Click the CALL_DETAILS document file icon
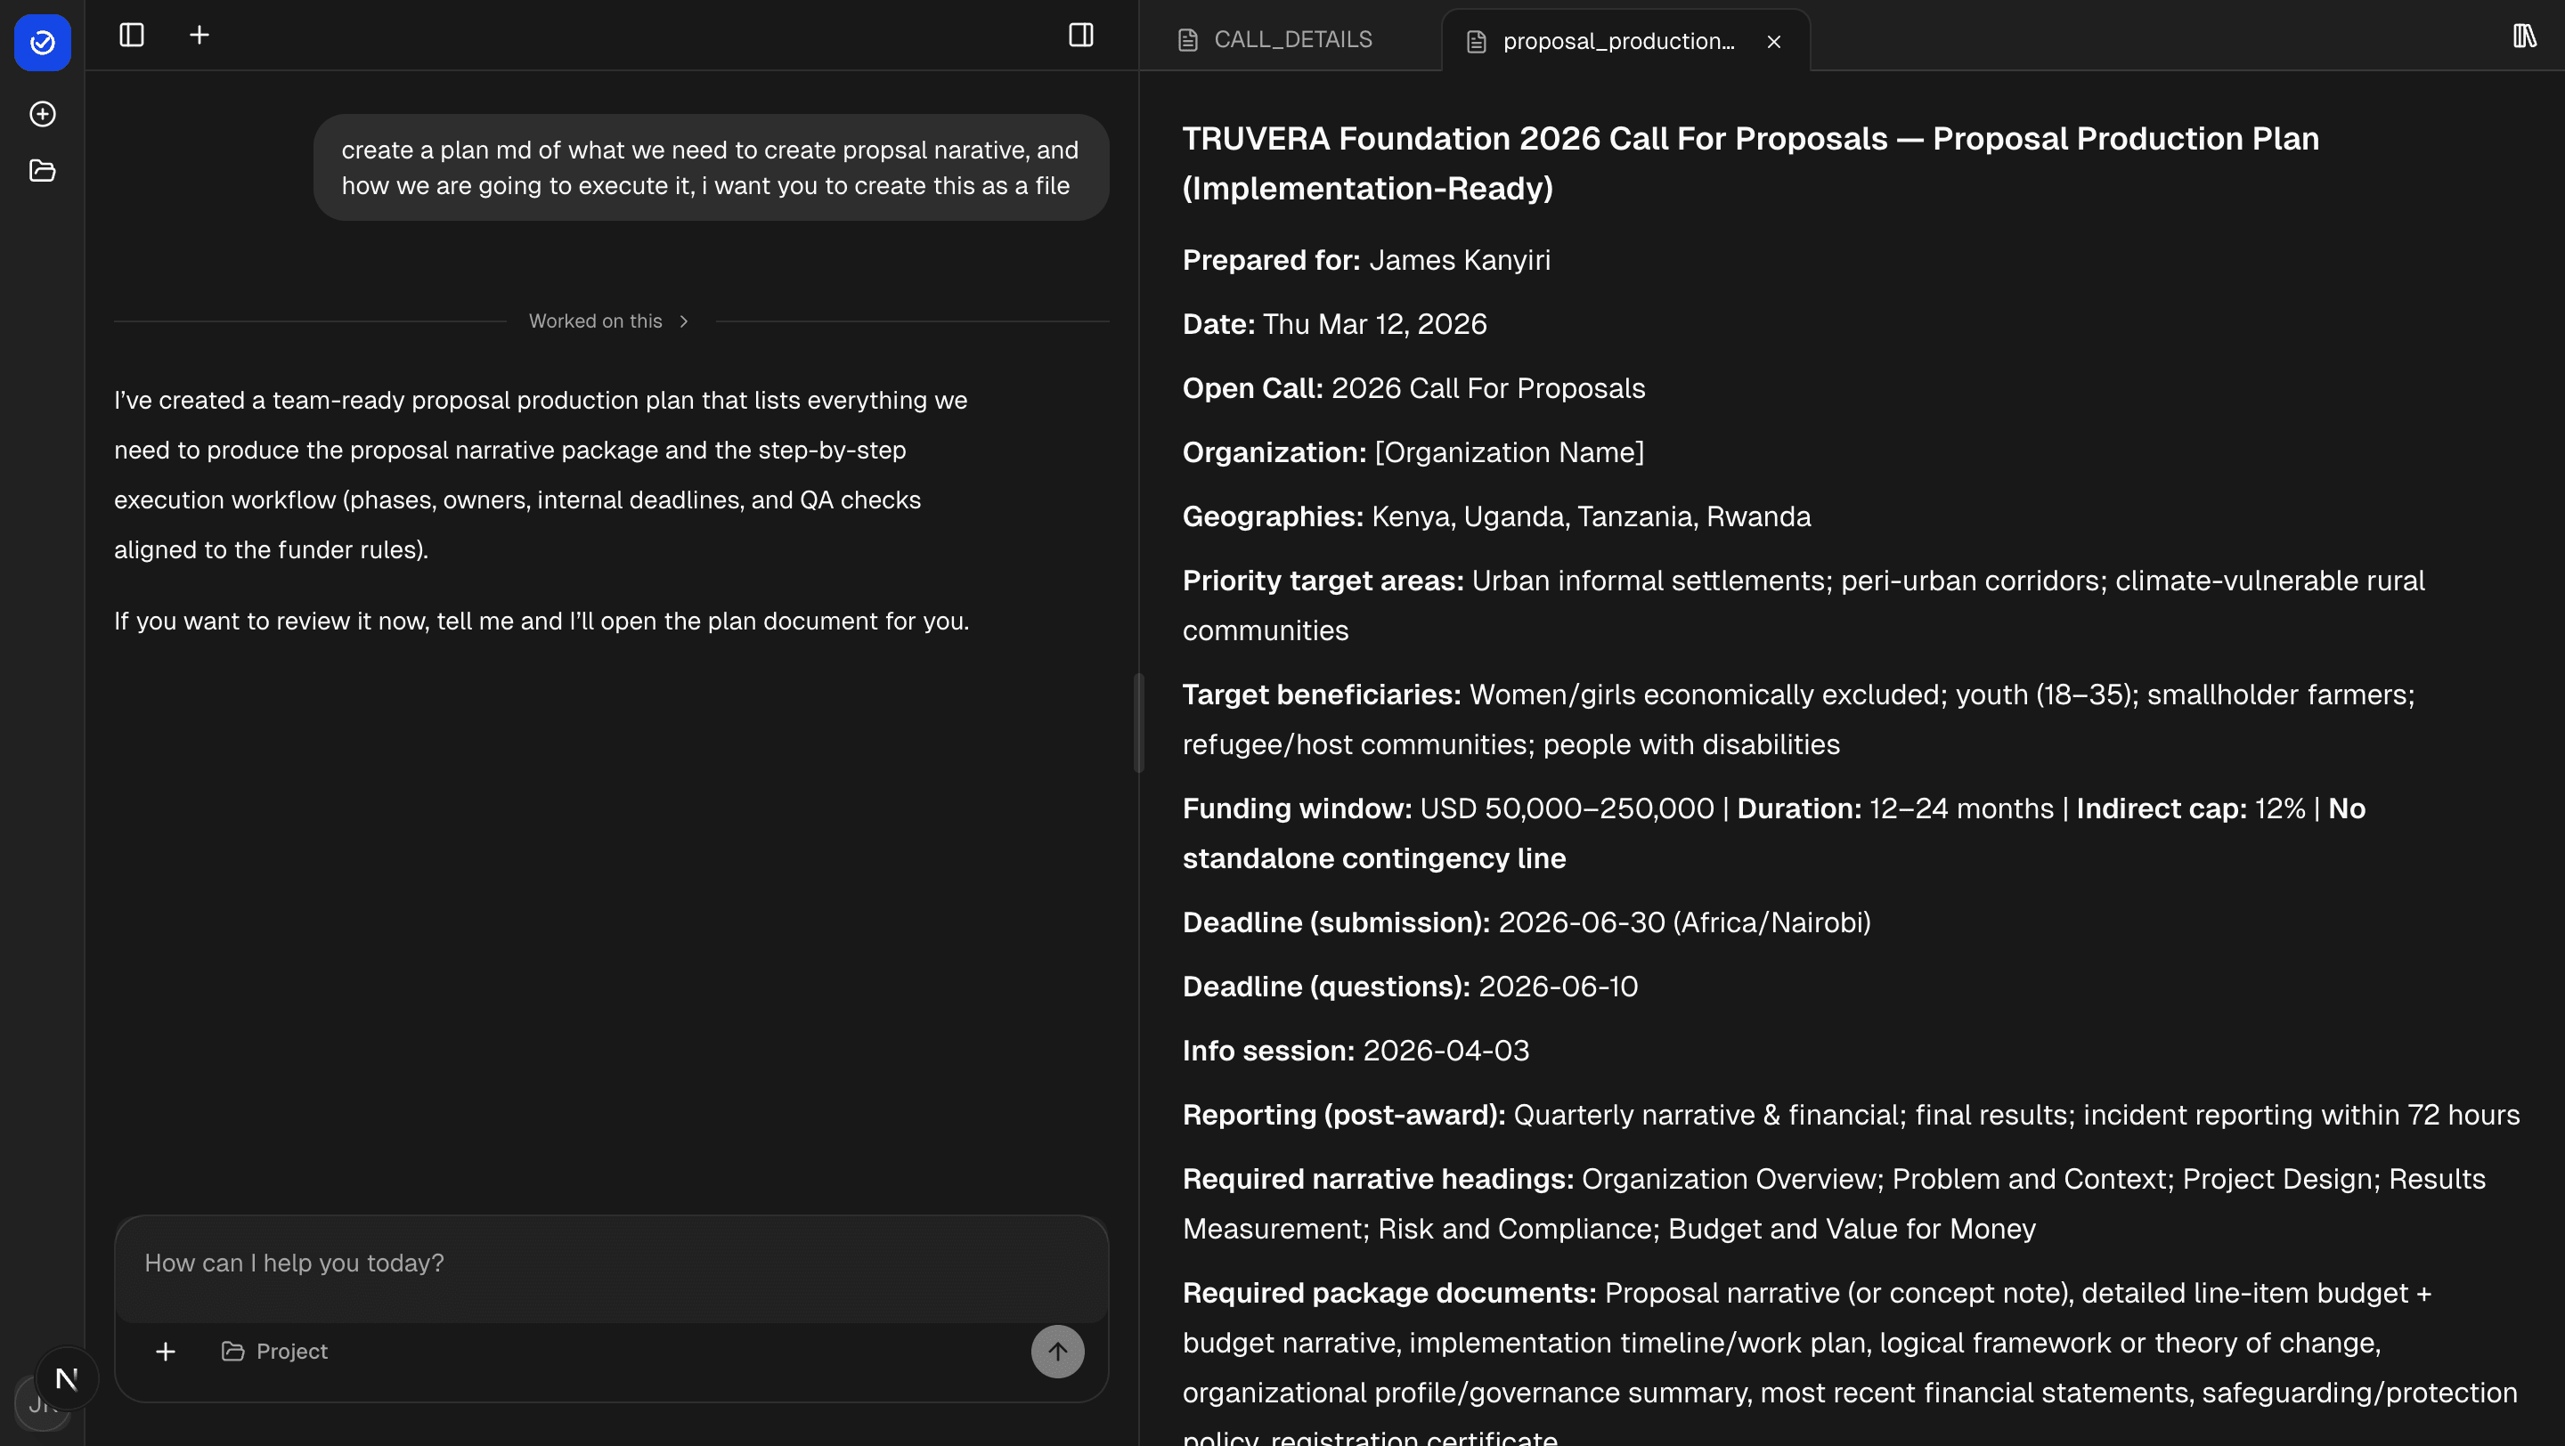 [1188, 40]
